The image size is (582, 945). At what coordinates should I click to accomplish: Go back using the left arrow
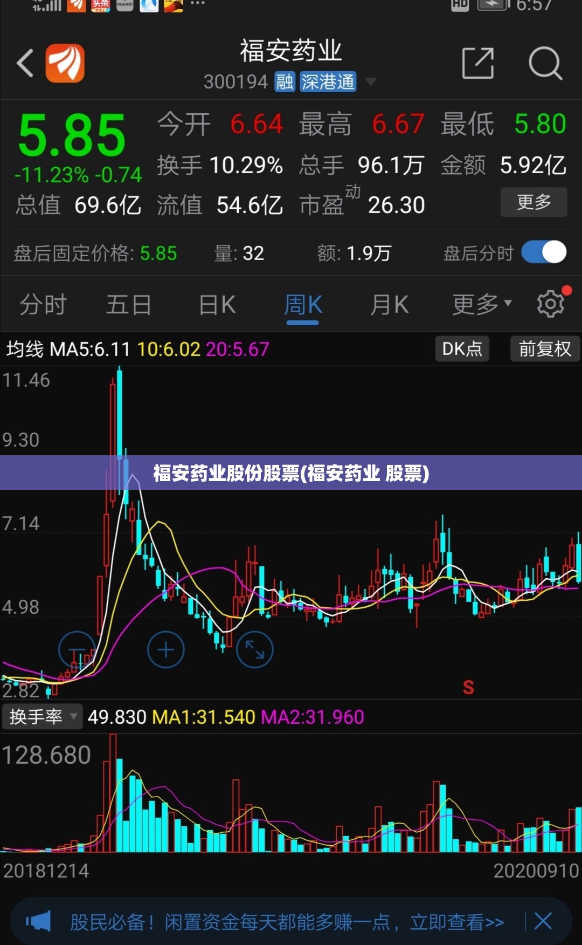click(25, 63)
